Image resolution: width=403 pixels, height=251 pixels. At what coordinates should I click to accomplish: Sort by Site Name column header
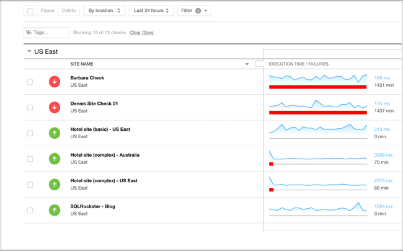pos(82,64)
